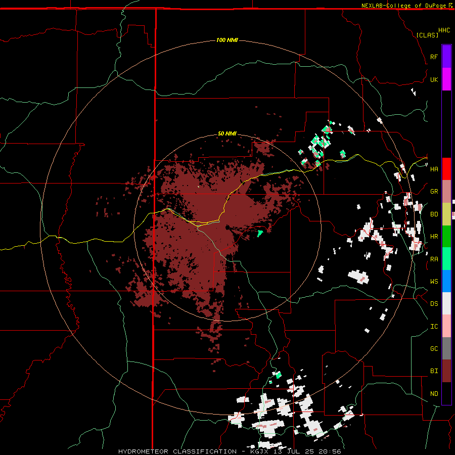Image resolution: width=455 pixels, height=455 pixels.
Task: Click the 50 NMI range ring label
Action: click(227, 133)
